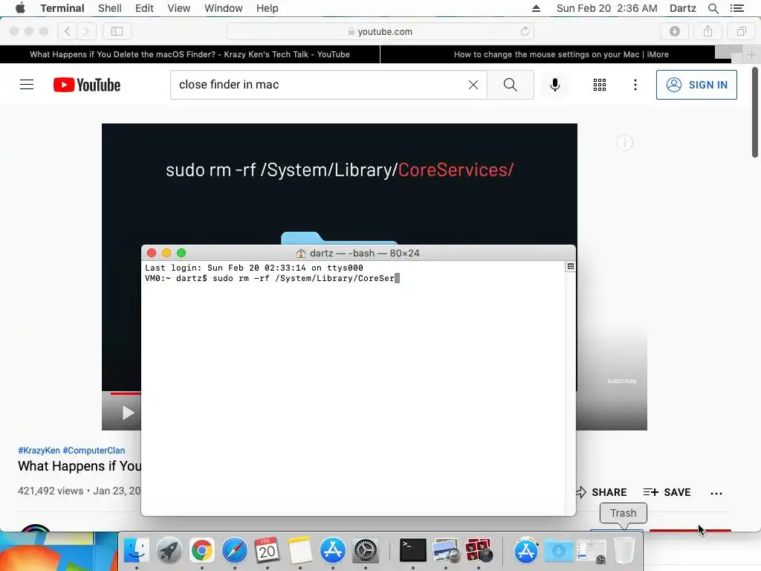The image size is (761, 571).
Task: Open the View menu
Action: pos(178,8)
